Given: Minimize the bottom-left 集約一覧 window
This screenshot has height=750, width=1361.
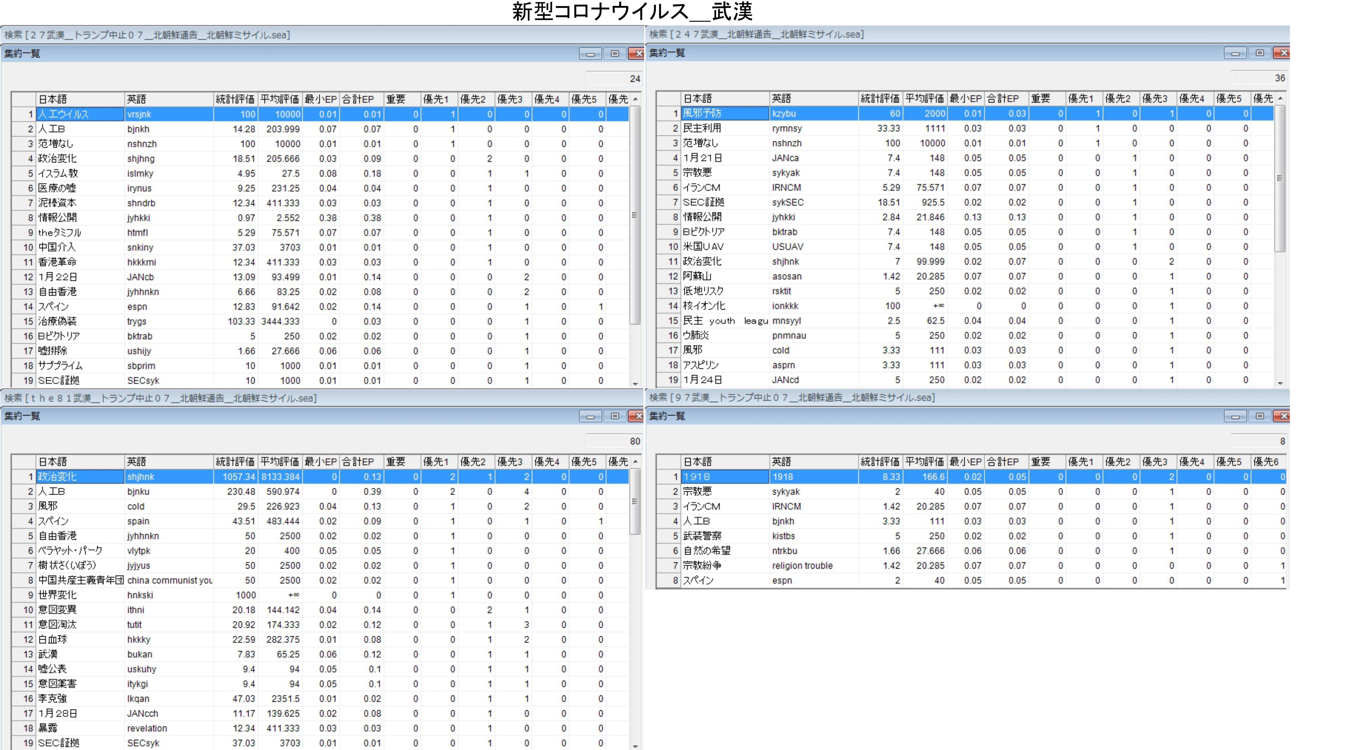Looking at the screenshot, I should [590, 417].
